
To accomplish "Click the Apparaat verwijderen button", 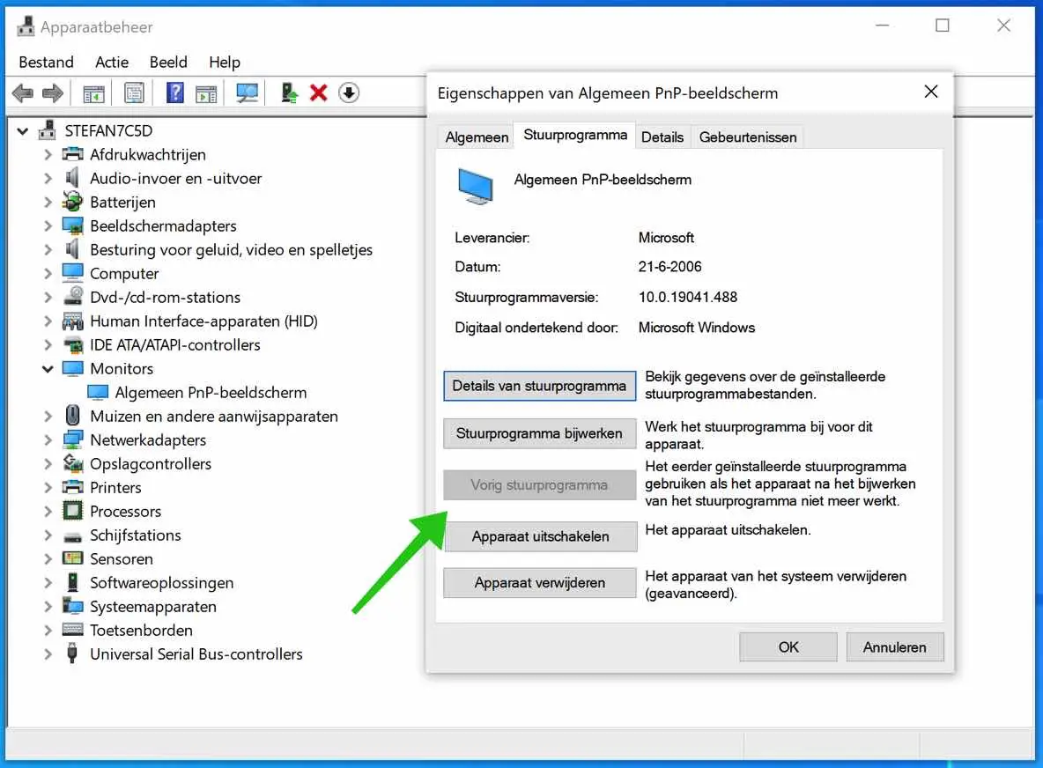I will [x=539, y=582].
